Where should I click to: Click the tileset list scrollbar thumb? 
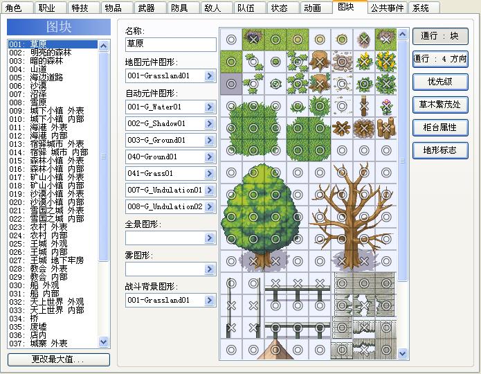coord(104,157)
